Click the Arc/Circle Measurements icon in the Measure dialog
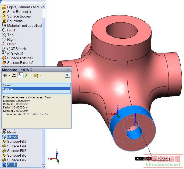 pos(5,75)
